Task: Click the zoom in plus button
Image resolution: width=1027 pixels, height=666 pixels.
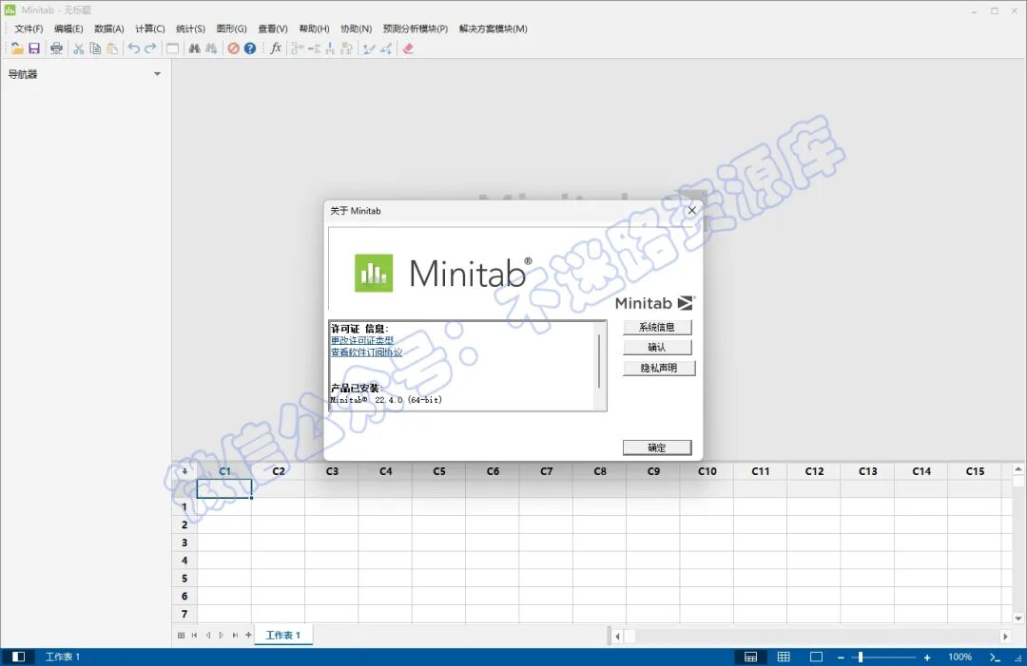Action: coord(927,657)
